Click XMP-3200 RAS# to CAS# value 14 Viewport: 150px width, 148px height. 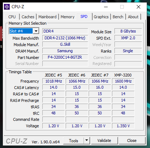123,94
